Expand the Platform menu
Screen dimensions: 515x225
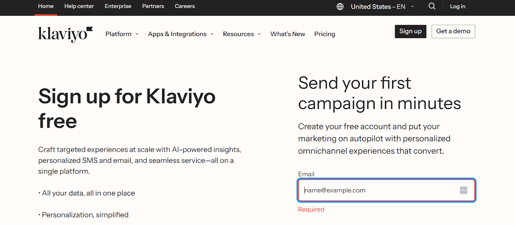118,34
